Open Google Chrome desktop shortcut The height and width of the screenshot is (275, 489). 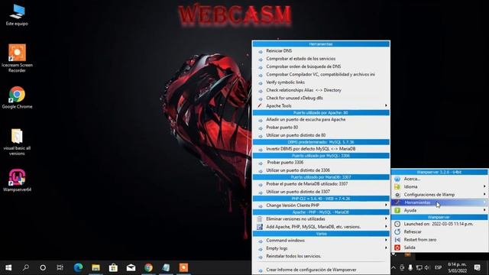[x=17, y=98]
